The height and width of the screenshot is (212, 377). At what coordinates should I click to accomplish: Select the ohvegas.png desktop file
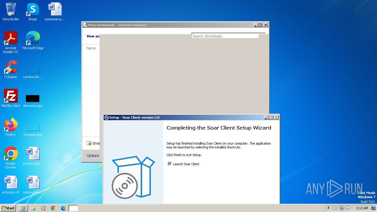click(33, 129)
